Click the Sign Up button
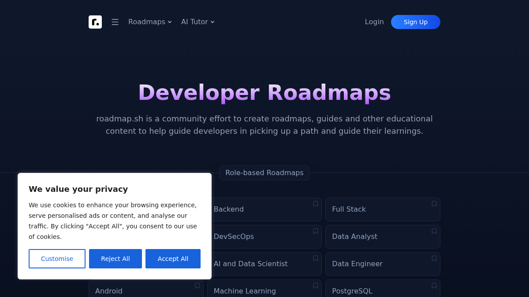This screenshot has width=529, height=297. [416, 22]
